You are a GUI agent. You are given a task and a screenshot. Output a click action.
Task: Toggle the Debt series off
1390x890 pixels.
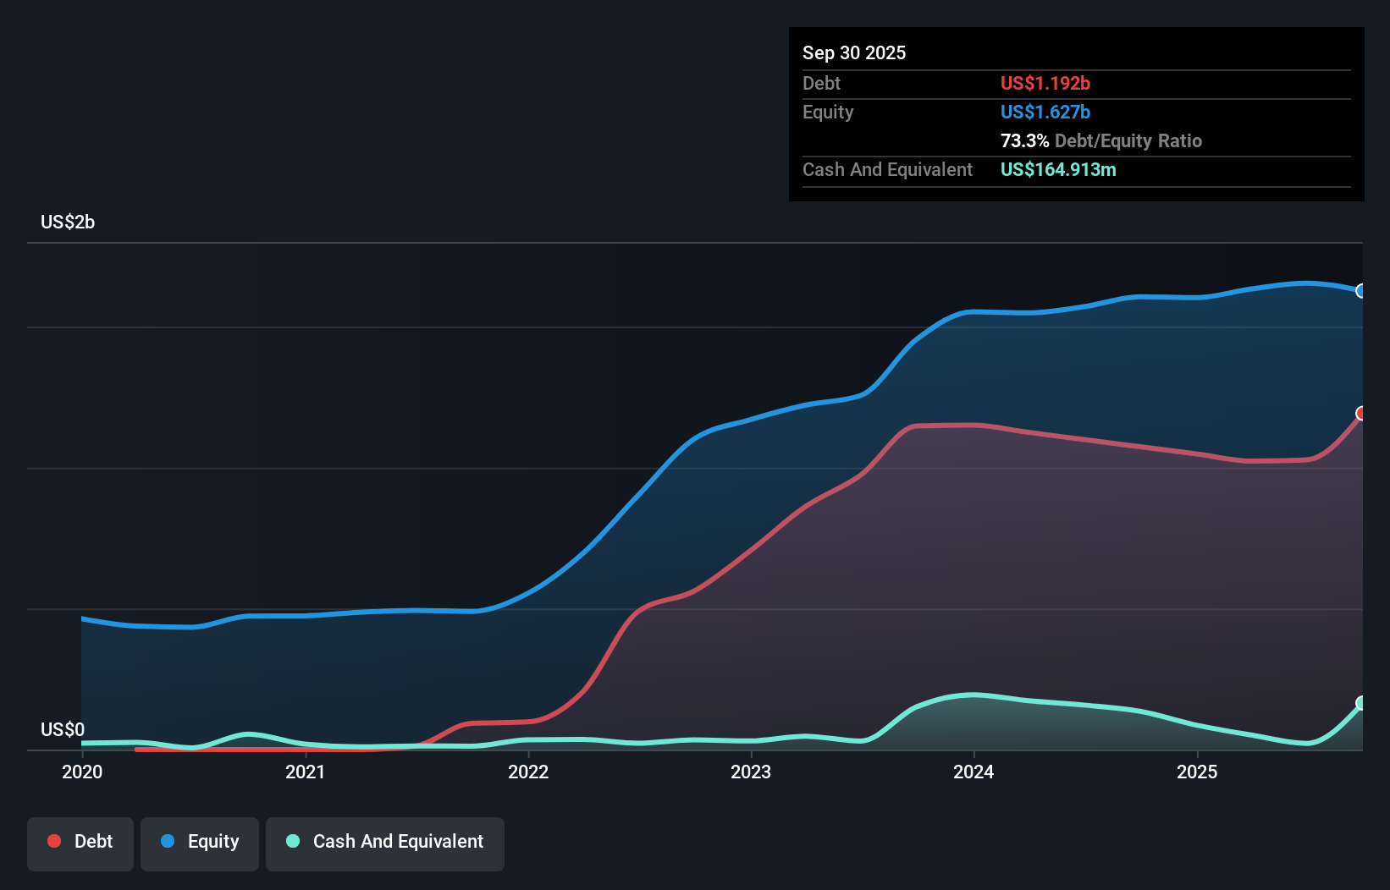pyautogui.click(x=80, y=841)
